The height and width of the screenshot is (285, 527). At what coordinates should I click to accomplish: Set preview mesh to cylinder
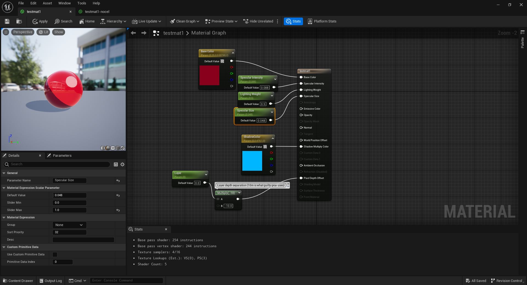(x=103, y=148)
